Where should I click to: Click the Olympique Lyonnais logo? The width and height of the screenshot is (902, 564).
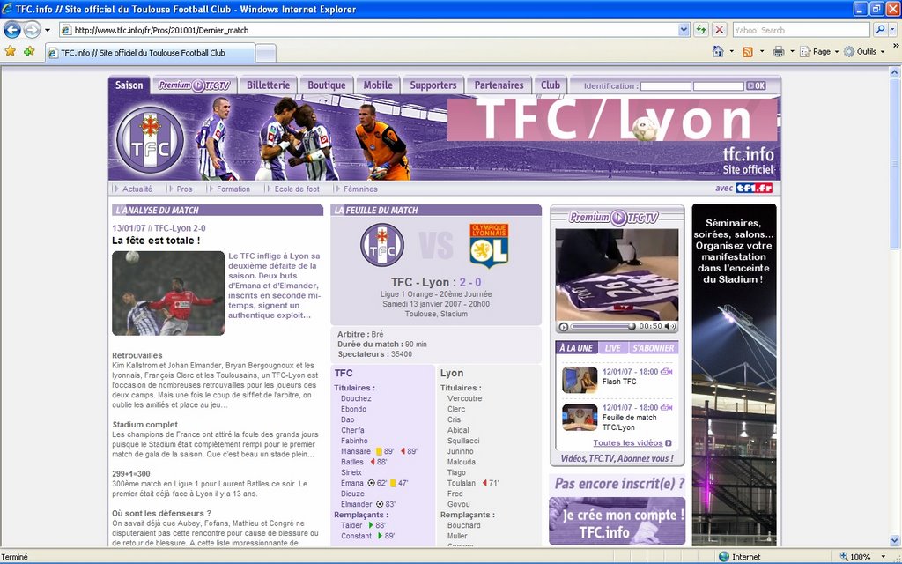pyautogui.click(x=488, y=246)
